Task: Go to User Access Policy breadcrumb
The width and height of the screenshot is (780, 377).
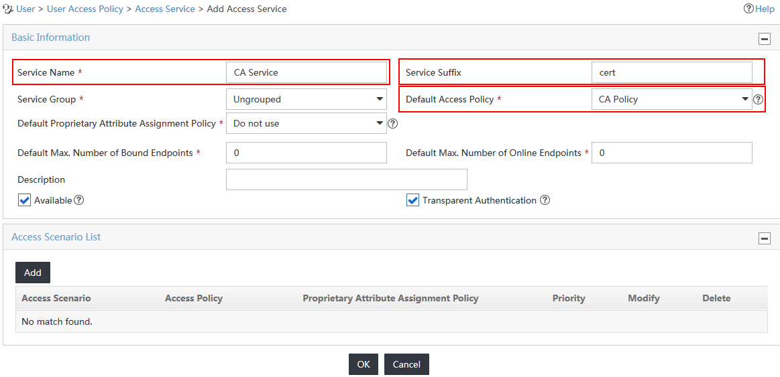Action: click(85, 9)
